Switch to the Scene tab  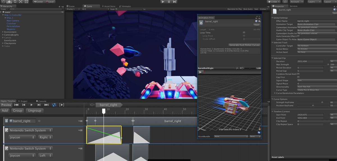[x=71, y=6]
